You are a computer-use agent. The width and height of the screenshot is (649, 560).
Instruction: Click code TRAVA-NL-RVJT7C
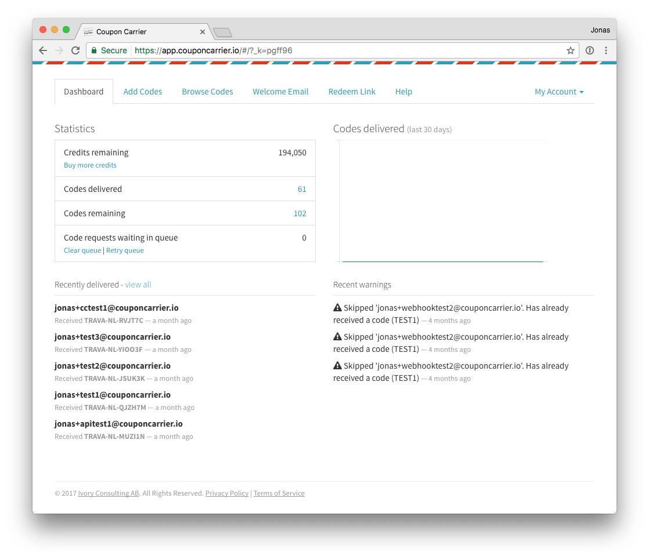114,321
